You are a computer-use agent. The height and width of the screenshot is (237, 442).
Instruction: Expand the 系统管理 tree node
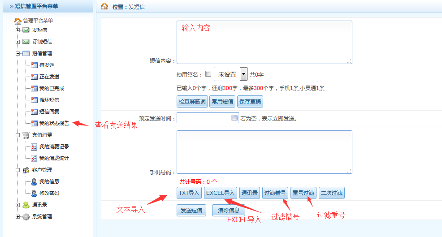coord(18,217)
